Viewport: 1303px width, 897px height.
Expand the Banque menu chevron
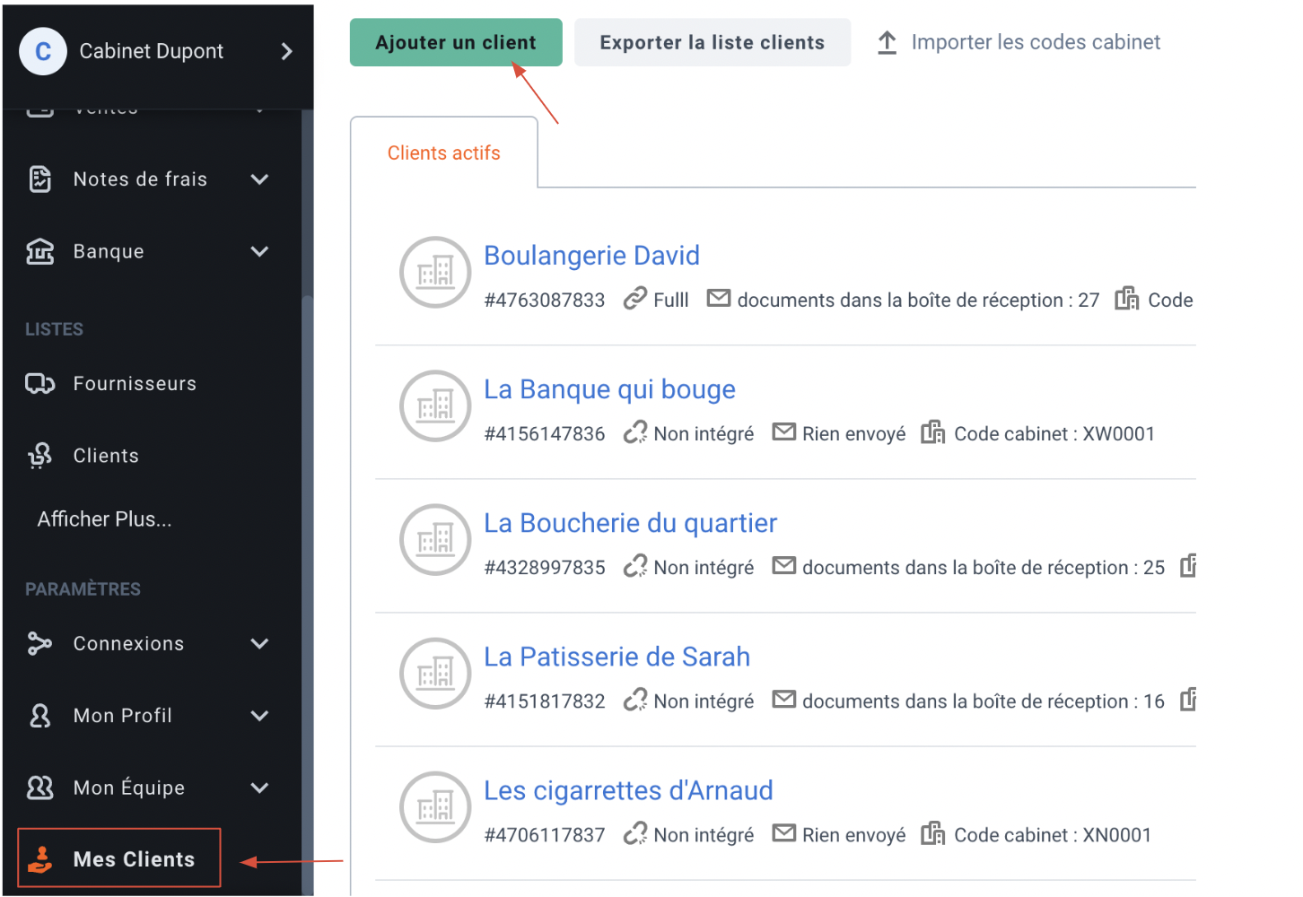pos(260,252)
